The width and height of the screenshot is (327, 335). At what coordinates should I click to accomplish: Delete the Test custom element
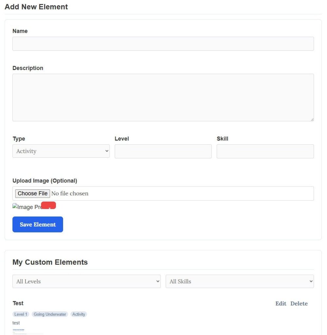[x=299, y=304]
